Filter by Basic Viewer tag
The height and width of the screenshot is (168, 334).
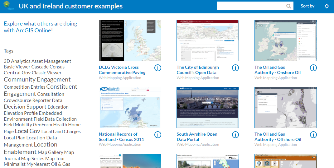pos(17,67)
